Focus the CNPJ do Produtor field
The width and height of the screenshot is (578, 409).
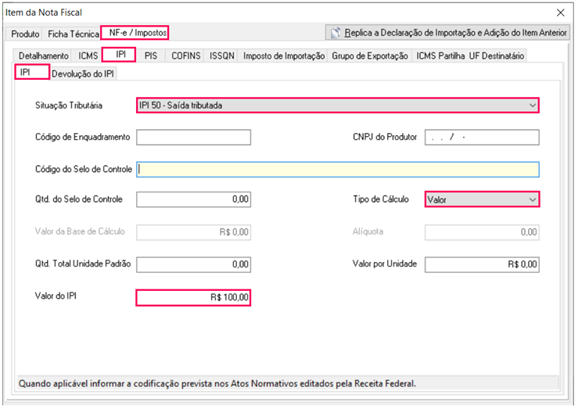coord(482,138)
